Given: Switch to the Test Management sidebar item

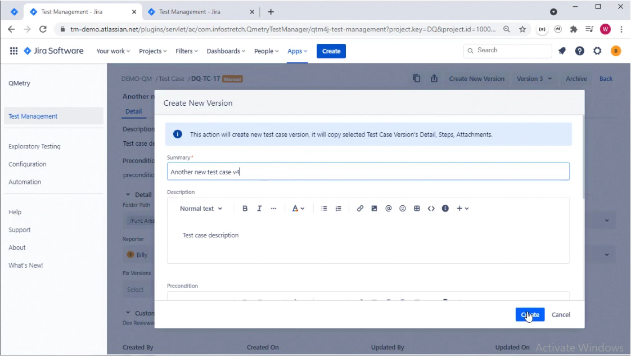Looking at the screenshot, I should 33,116.
